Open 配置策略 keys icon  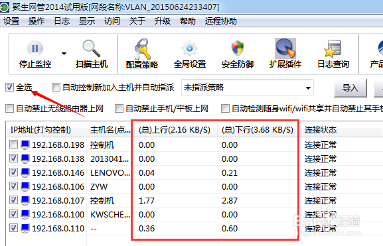pos(142,49)
